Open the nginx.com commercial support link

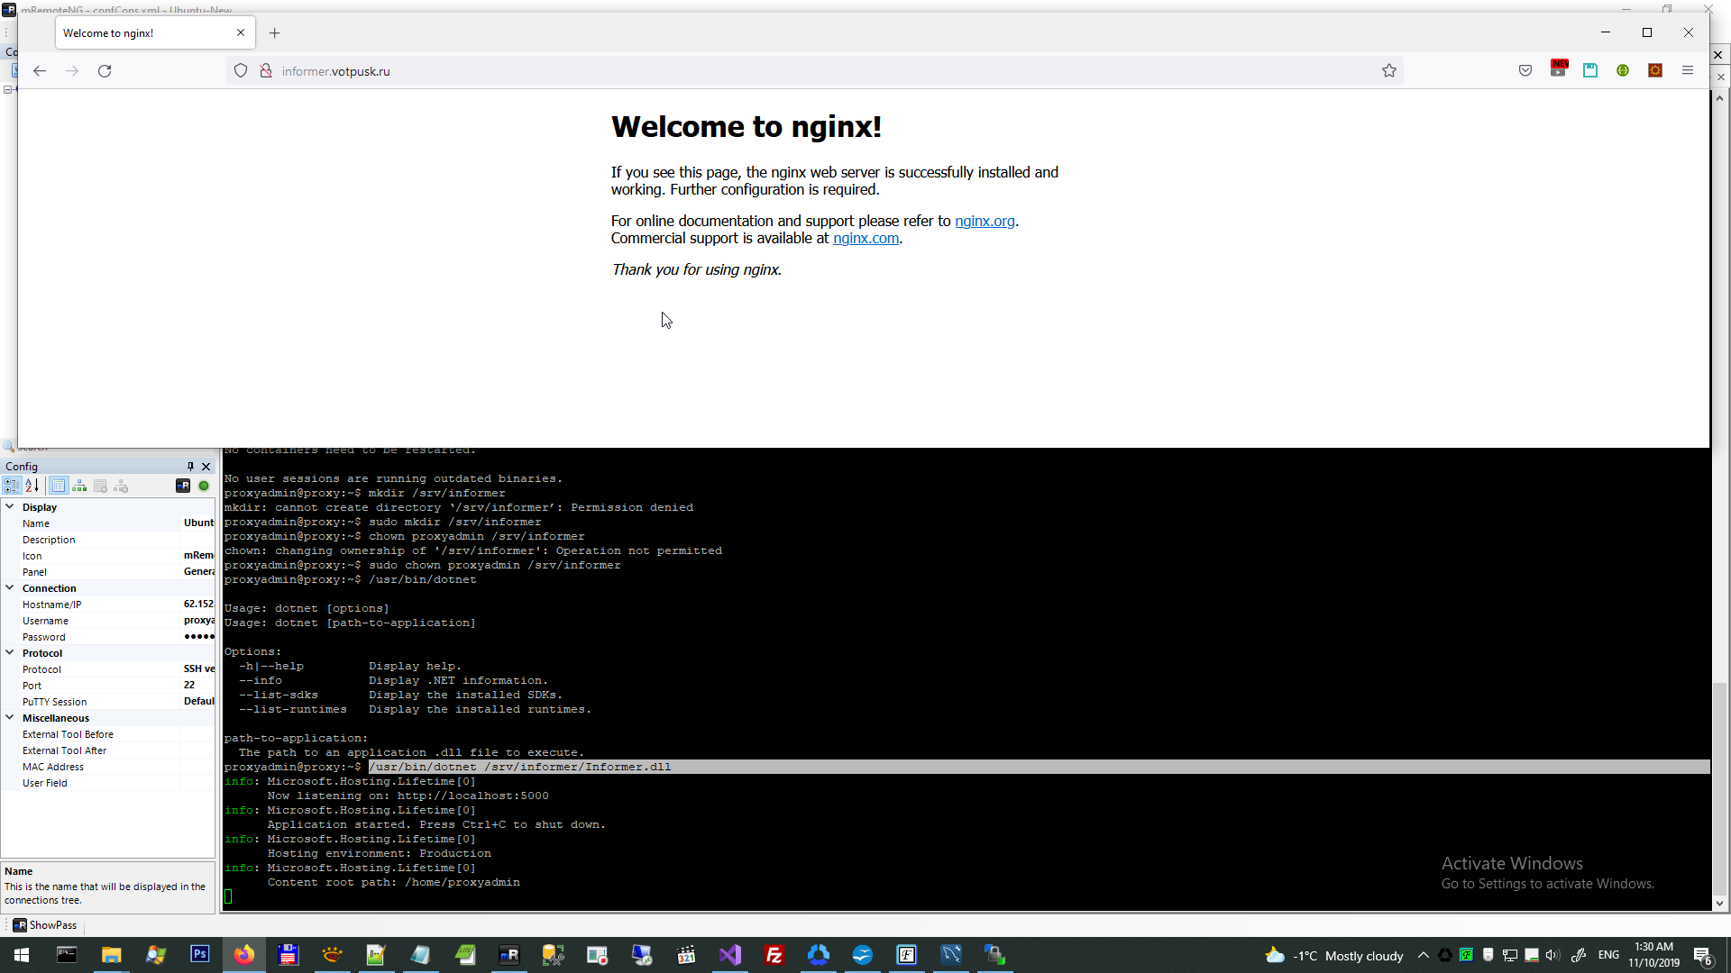click(865, 239)
